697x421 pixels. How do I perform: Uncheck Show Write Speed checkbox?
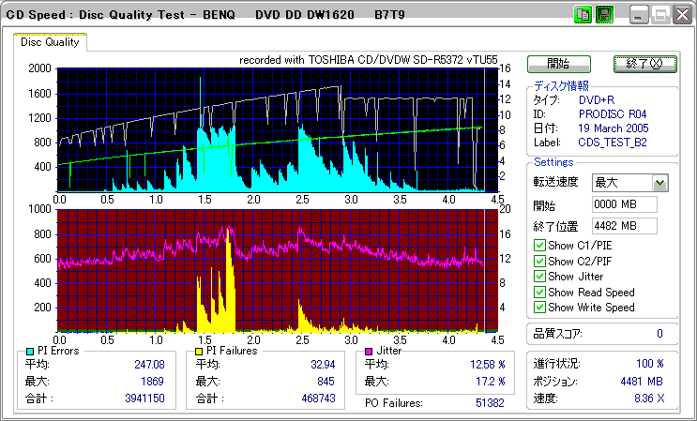point(539,307)
